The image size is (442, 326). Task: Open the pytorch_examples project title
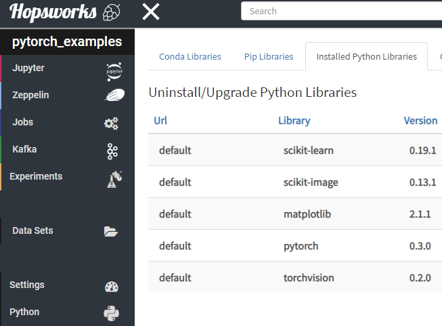(67, 42)
